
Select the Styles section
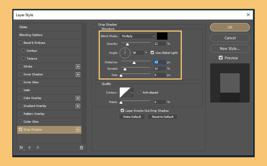[49, 27]
